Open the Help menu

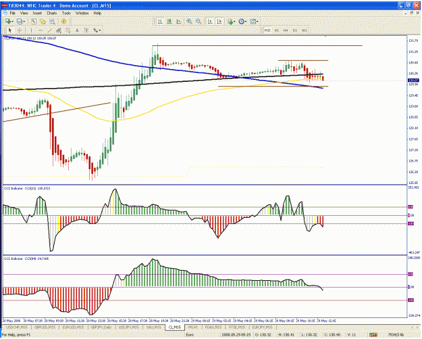click(x=97, y=13)
